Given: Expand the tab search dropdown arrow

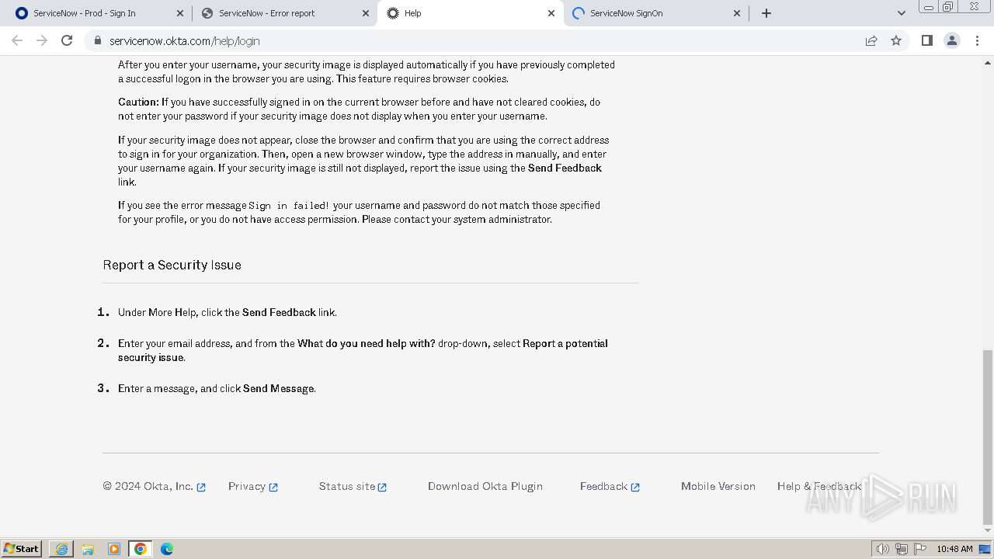Looking at the screenshot, I should pyautogui.click(x=901, y=13).
